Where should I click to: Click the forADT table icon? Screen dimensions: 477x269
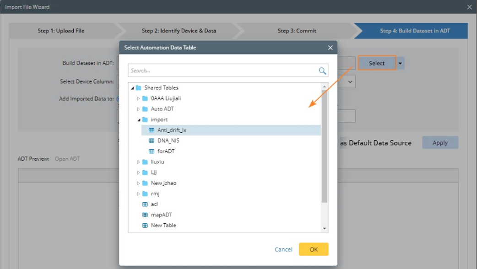click(152, 151)
